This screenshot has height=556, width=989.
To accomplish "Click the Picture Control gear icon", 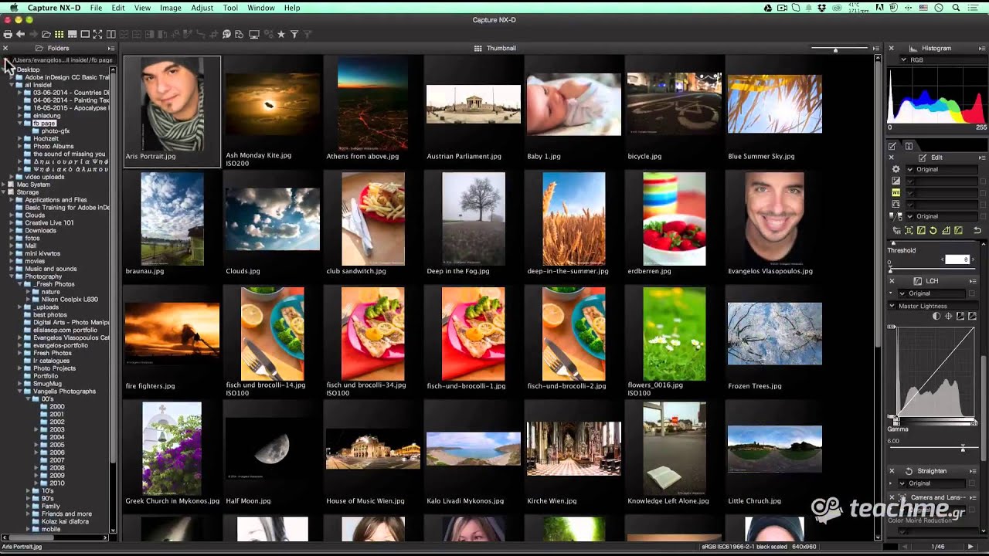I will pyautogui.click(x=896, y=169).
